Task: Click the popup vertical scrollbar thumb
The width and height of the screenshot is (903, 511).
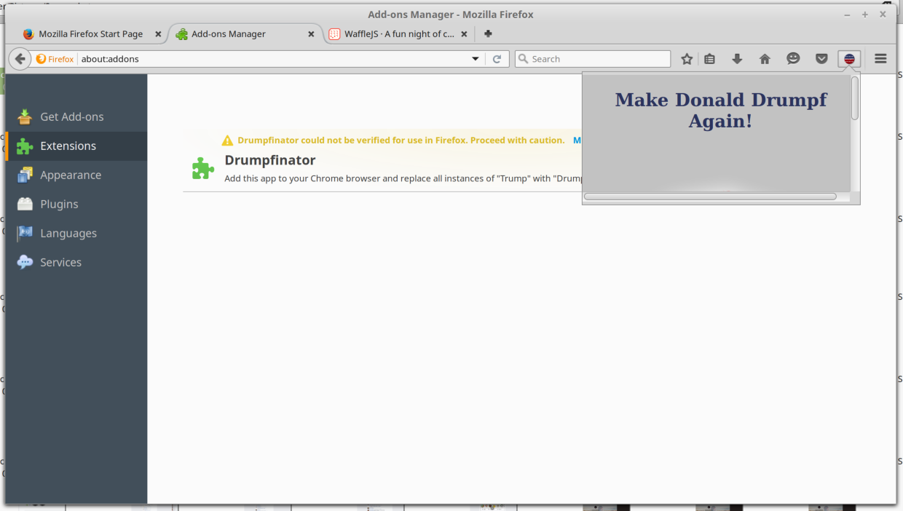Action: tap(855, 98)
